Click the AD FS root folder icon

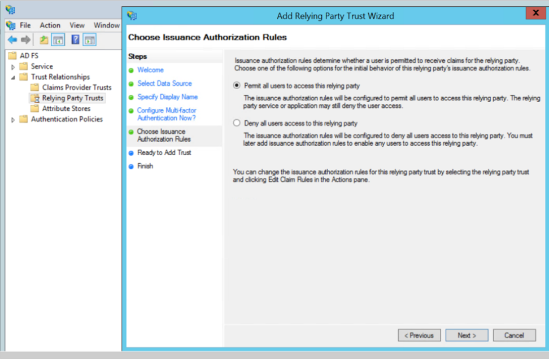click(12, 56)
